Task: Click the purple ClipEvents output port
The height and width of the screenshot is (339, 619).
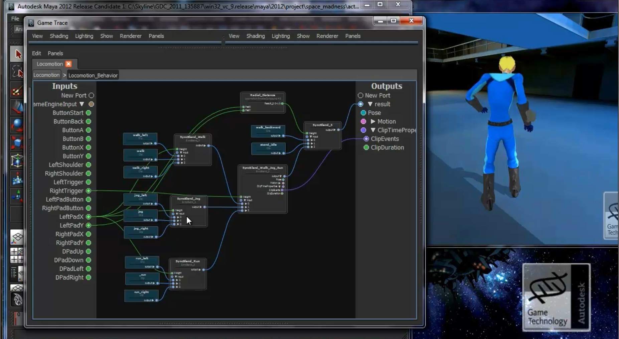Action: [x=366, y=139]
